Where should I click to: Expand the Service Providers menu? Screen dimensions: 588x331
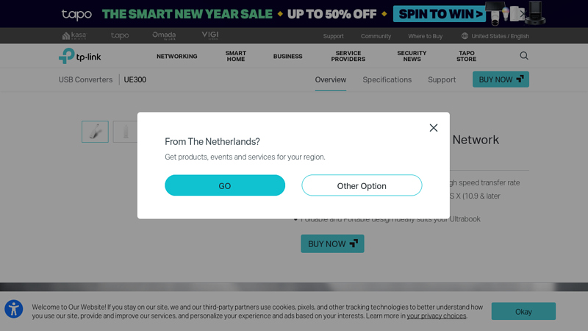point(348,57)
